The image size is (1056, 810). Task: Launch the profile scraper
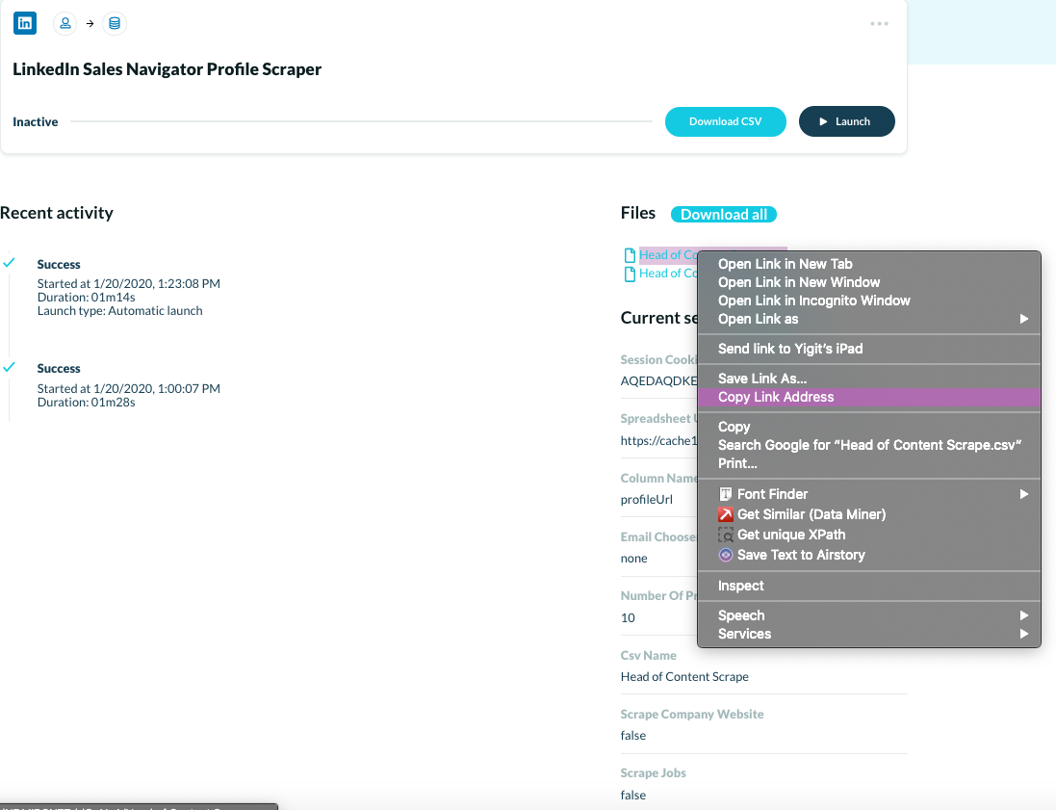click(846, 122)
